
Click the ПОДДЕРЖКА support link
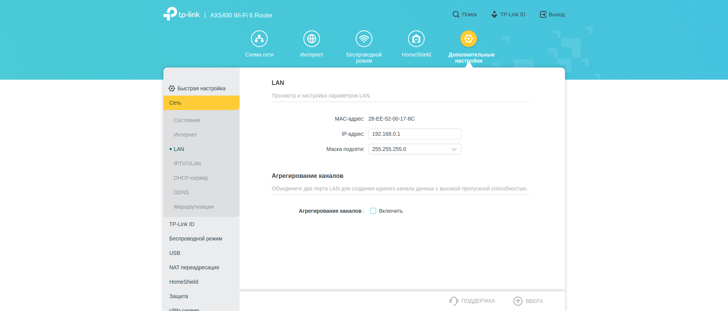pyautogui.click(x=472, y=301)
